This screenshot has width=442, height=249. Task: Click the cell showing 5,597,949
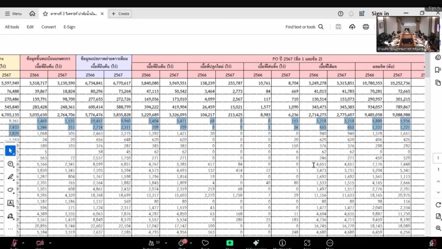[10, 83]
